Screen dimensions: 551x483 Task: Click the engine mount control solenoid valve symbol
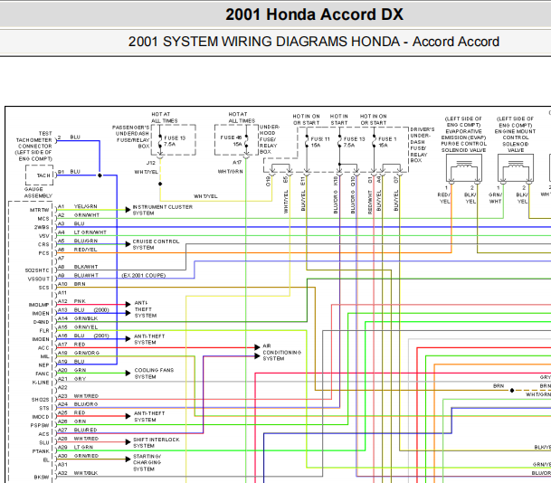tap(516, 169)
